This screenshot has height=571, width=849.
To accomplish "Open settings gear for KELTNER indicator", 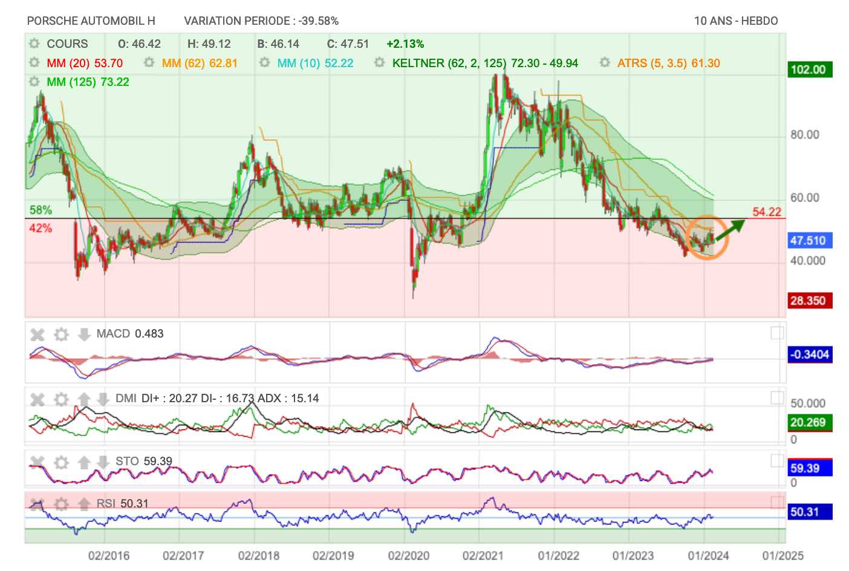I will [380, 63].
